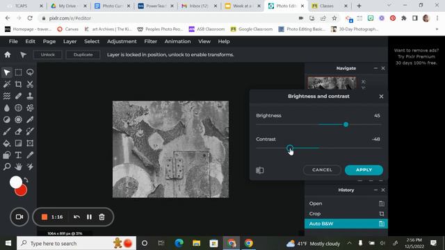The width and height of the screenshot is (445, 250).
Task: Open the Animation menu
Action: point(178,42)
